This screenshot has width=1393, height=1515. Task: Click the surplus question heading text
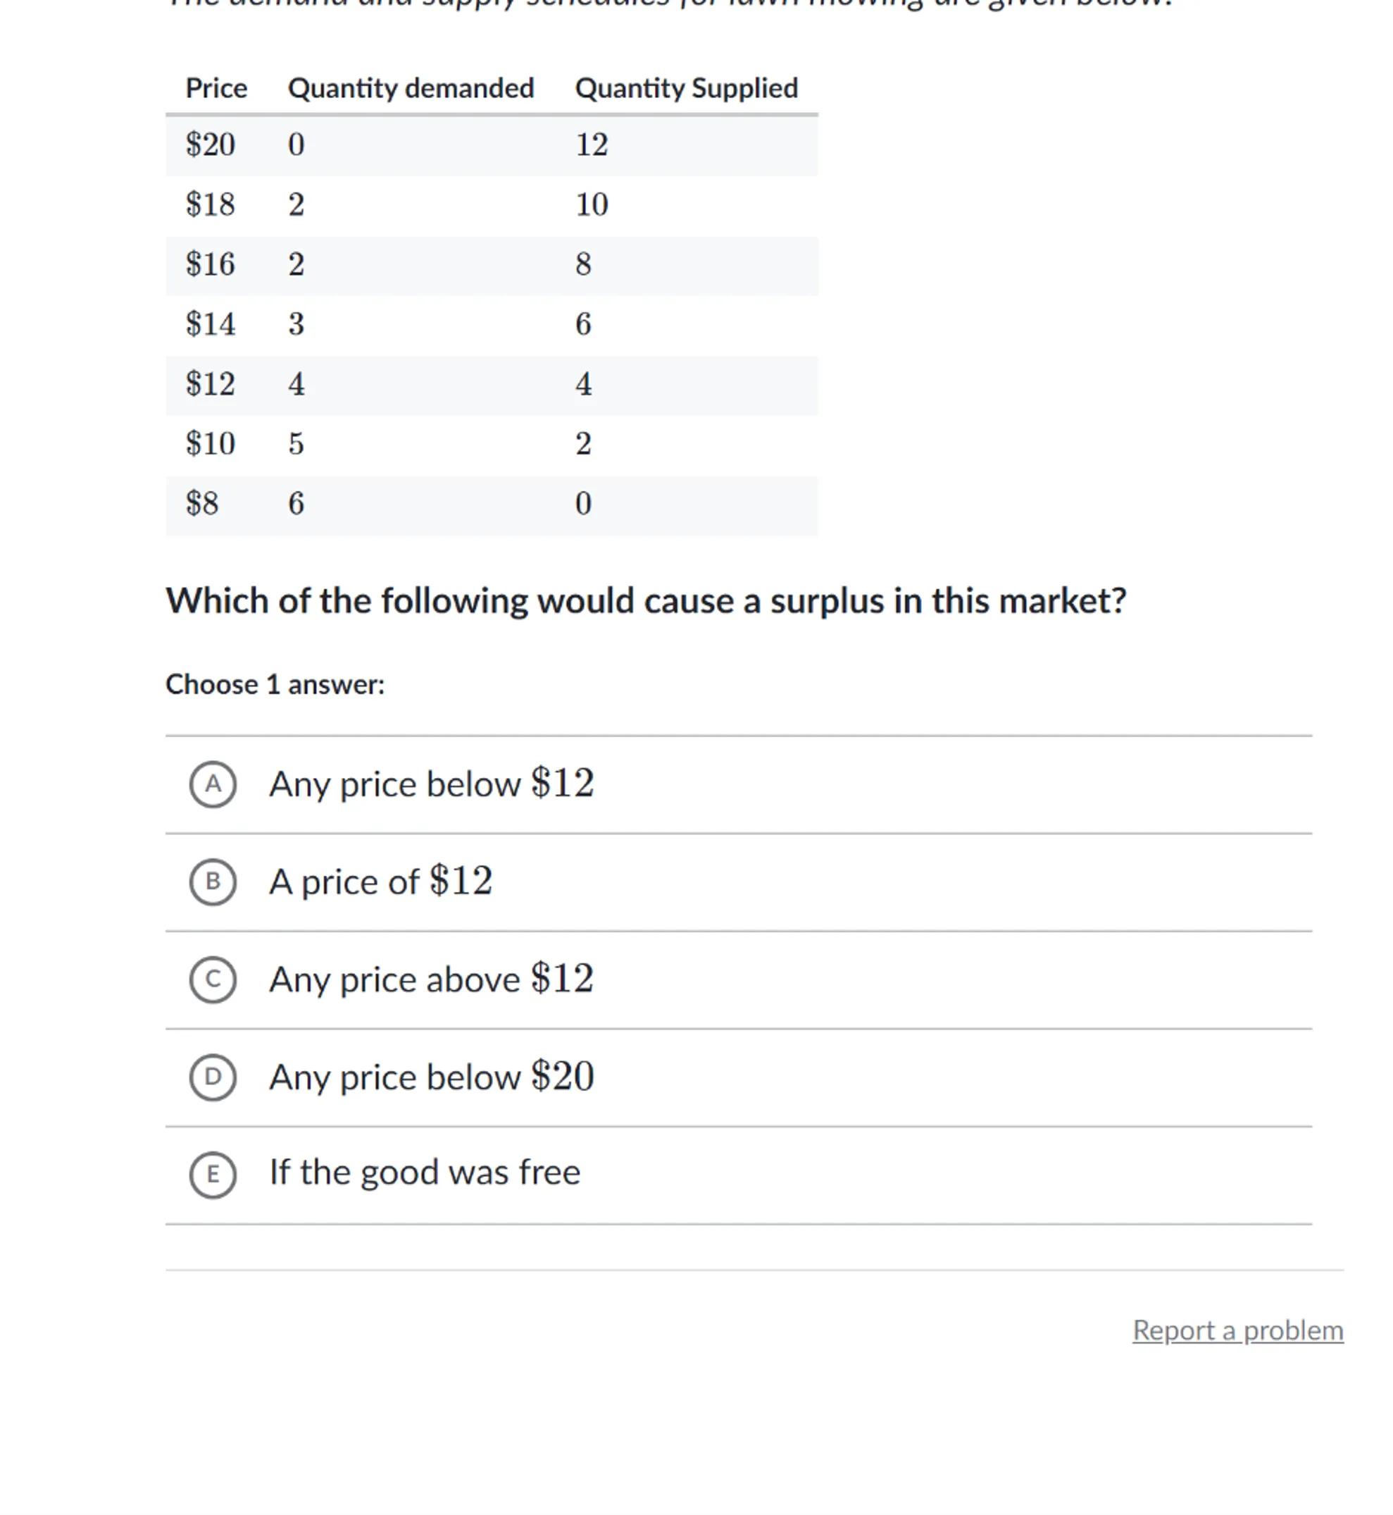(x=645, y=601)
